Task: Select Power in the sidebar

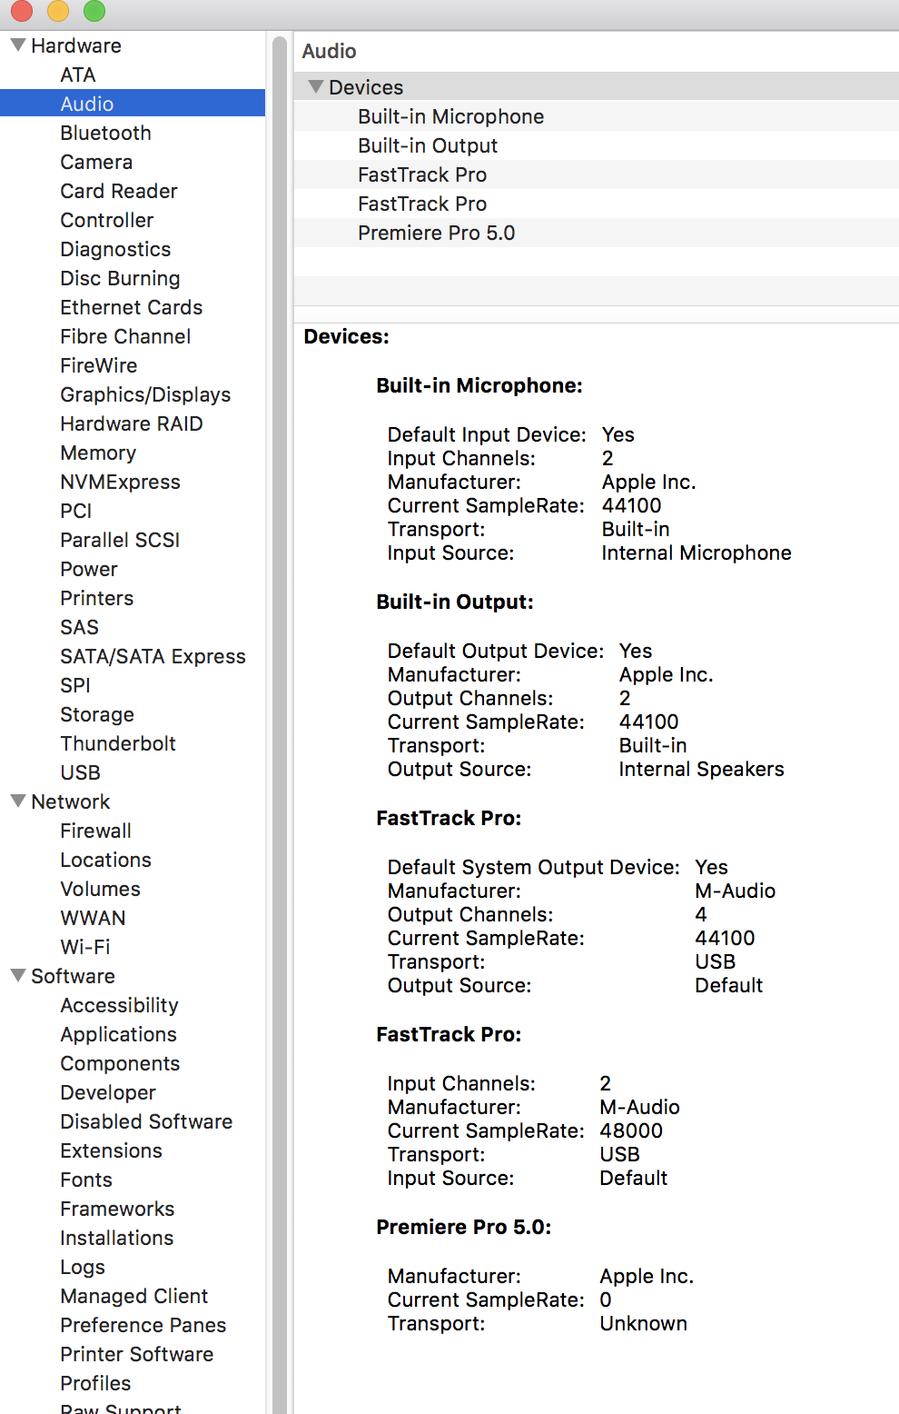Action: (x=89, y=569)
